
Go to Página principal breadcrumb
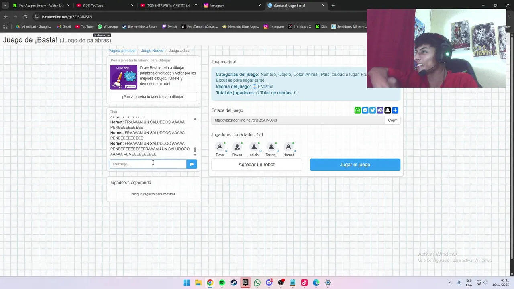coord(122,51)
